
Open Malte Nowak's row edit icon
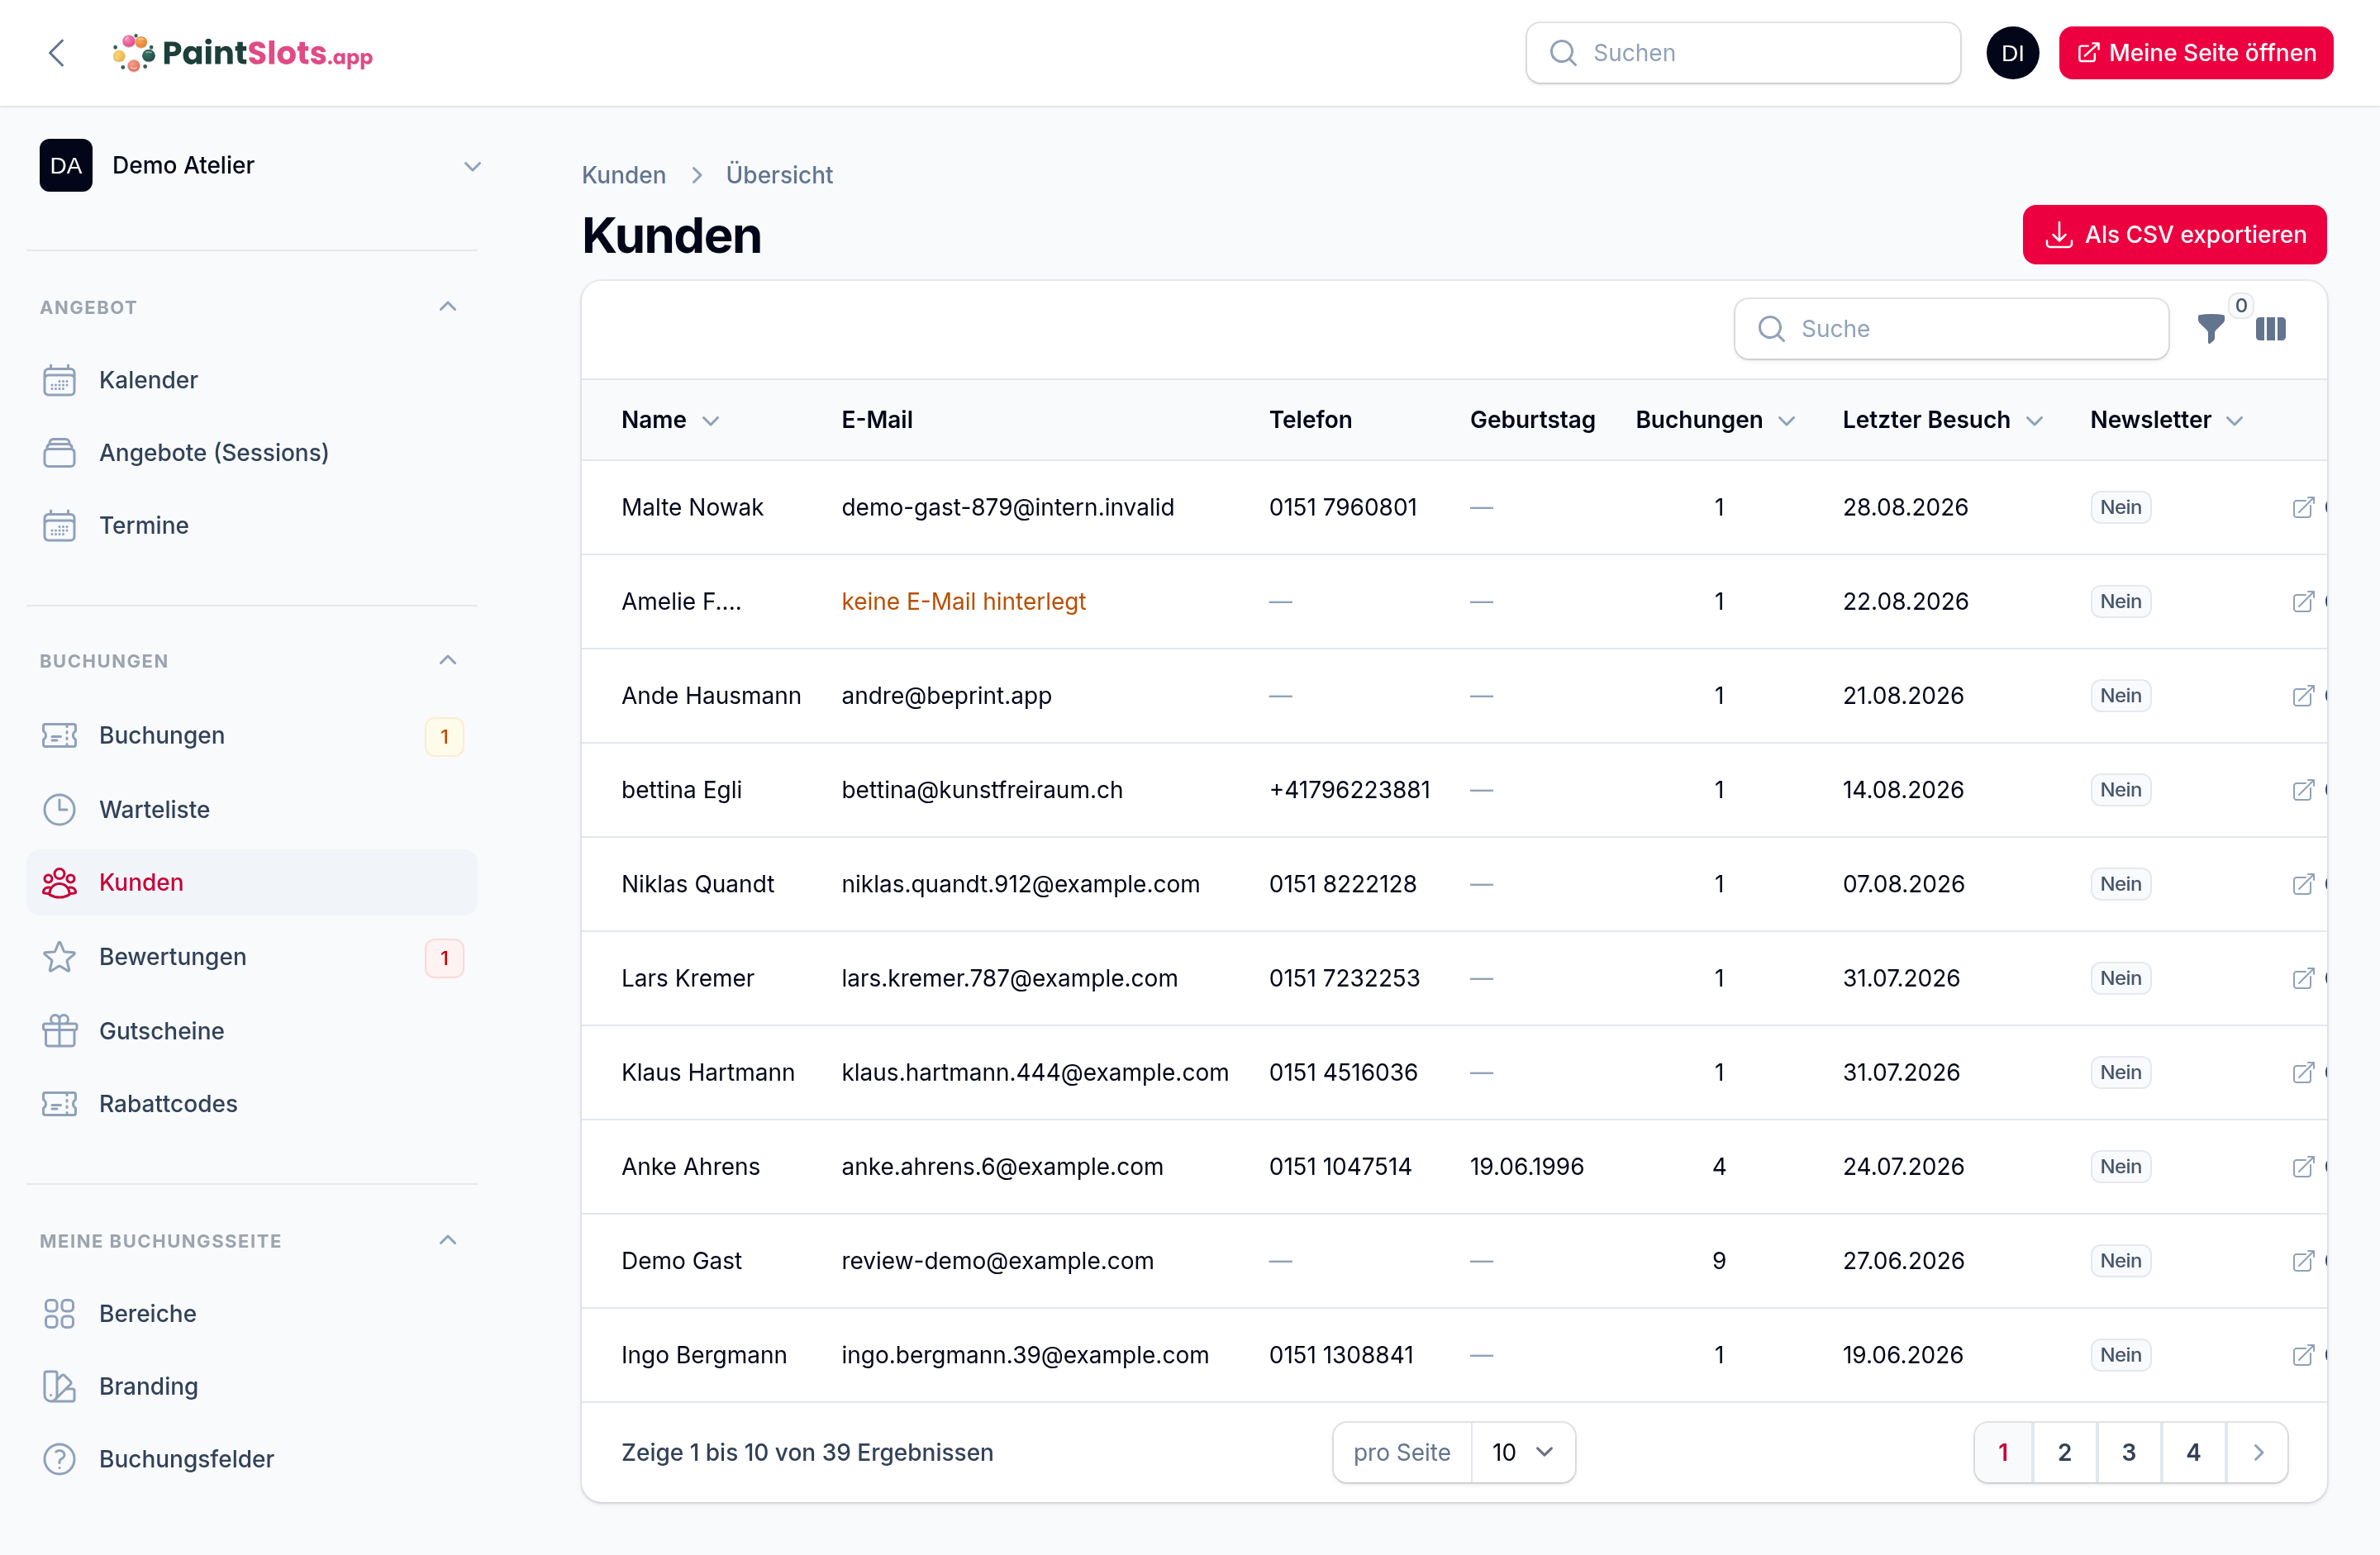(2303, 507)
